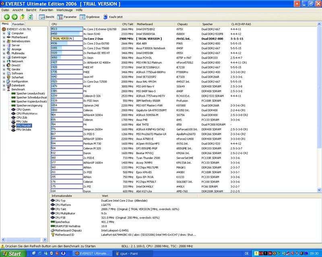Select Speicher Lesedurchsatz benchmark

[31, 94]
